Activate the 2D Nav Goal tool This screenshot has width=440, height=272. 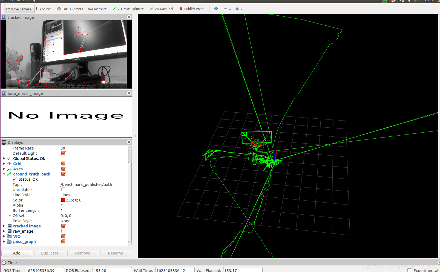pyautogui.click(x=161, y=9)
